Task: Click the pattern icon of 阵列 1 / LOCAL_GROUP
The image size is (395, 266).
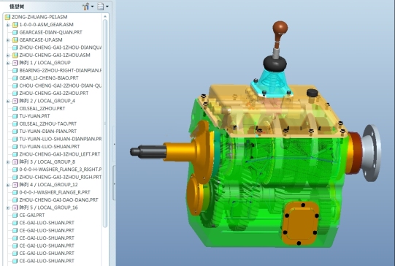Action: 15,63
